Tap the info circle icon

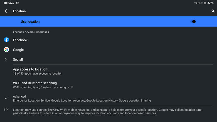click(x=6, y=110)
